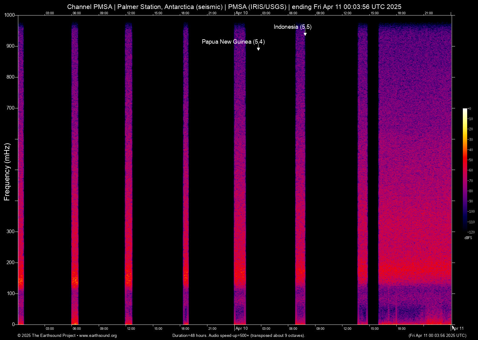This screenshot has width=478, height=340.
Task: Click the bottom-right Fri Apr 11 timestamp text
Action: pyautogui.click(x=437, y=336)
